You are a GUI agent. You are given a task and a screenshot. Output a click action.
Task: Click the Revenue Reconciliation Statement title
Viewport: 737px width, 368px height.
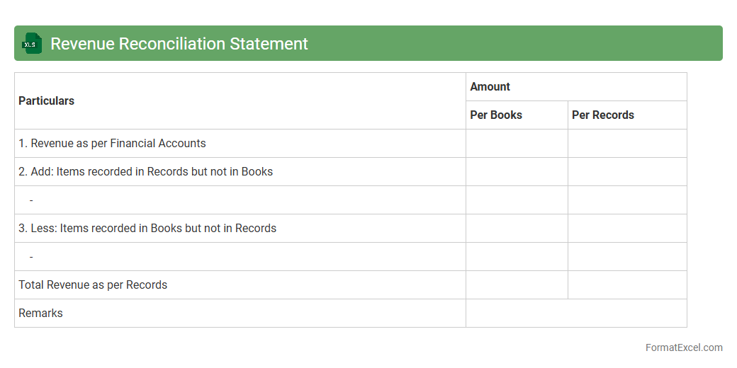(179, 44)
